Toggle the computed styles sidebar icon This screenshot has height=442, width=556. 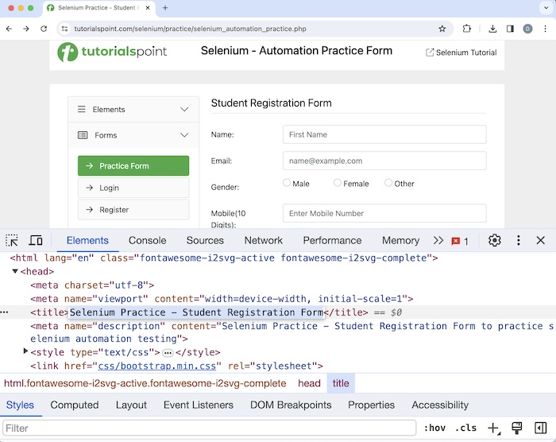540,428
